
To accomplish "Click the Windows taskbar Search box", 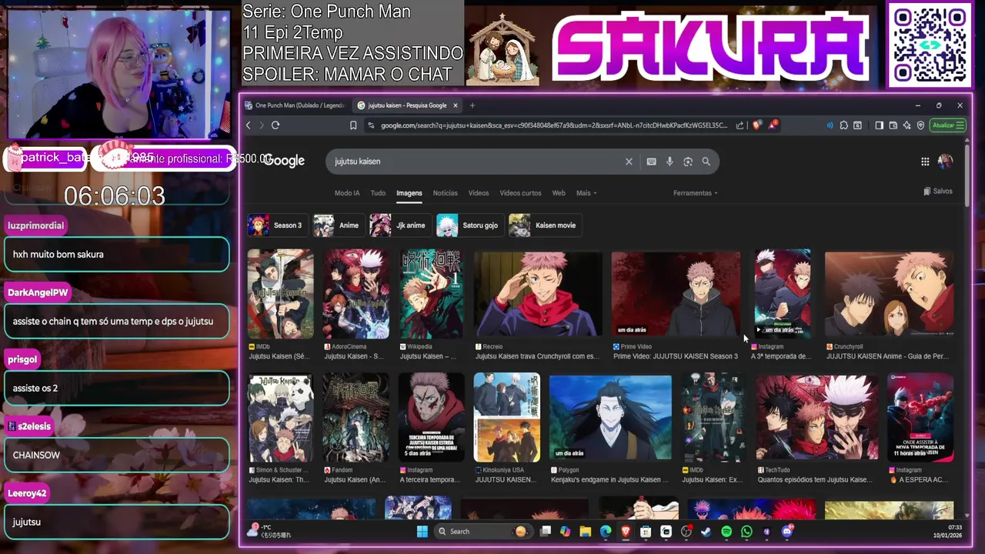I will coord(482,532).
